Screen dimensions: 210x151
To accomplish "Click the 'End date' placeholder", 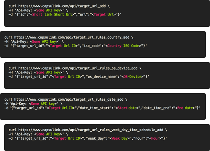I will pyautogui.click(x=185, y=108).
